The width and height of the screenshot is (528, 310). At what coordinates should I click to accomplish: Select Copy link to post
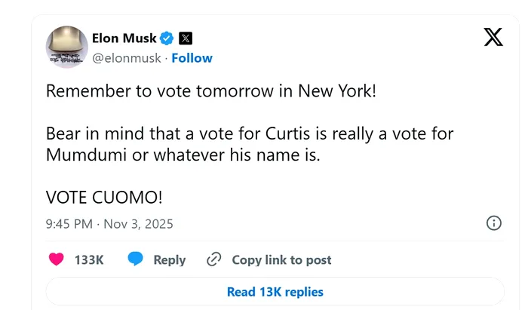281,259
